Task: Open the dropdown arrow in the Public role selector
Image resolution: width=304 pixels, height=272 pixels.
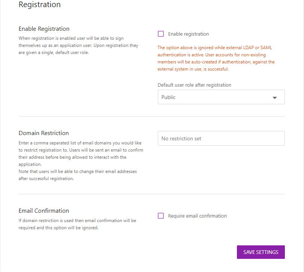Action: pos(274,98)
